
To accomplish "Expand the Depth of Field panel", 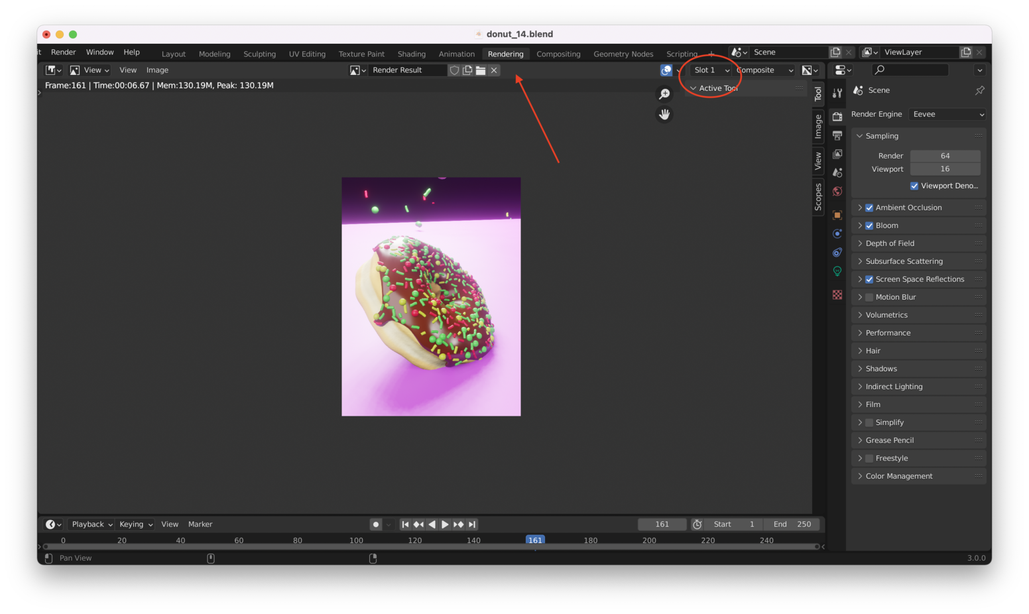I will 890,243.
